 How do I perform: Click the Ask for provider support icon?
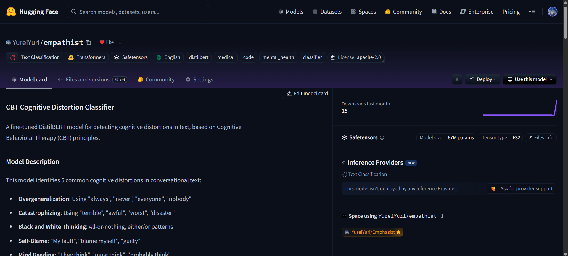click(x=493, y=188)
